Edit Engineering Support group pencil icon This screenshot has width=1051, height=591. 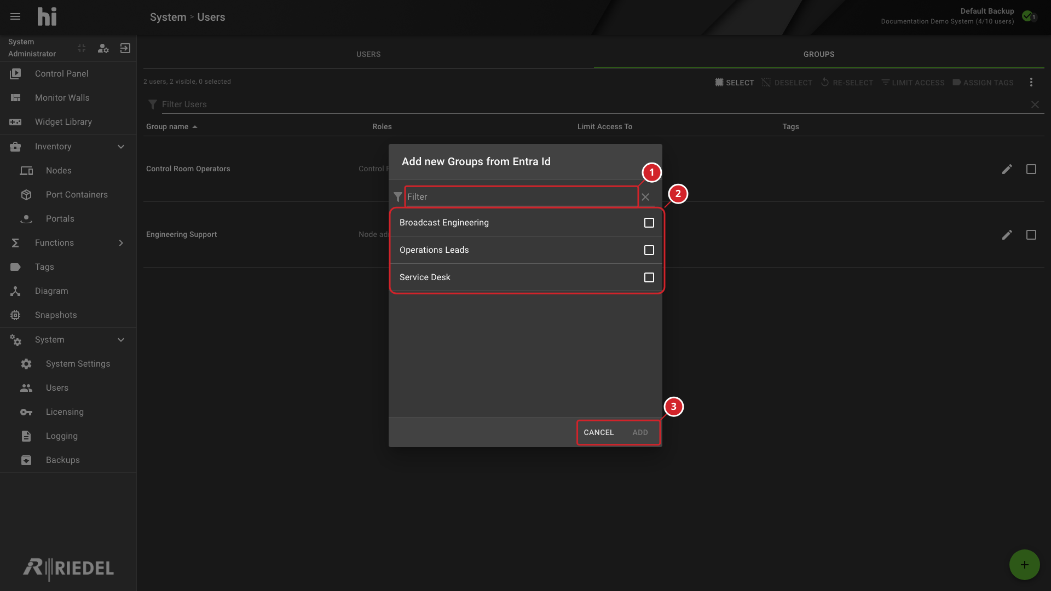[1007, 235]
